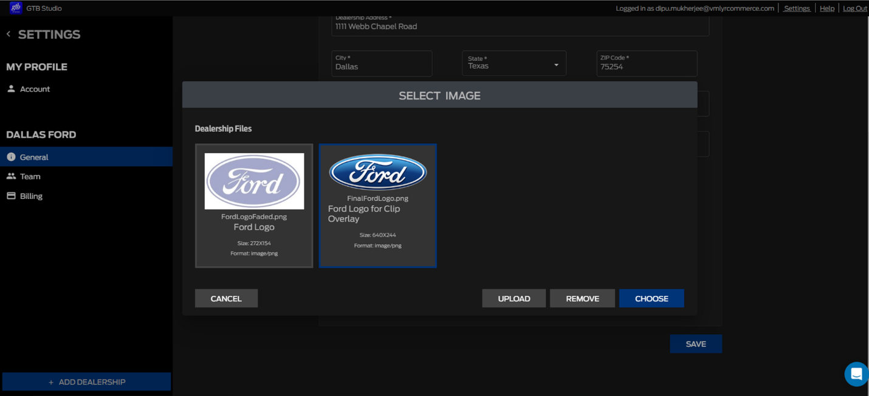Image resolution: width=869 pixels, height=396 pixels.
Task: Click the plus icon on Add Dealership
Action: pyautogui.click(x=51, y=382)
